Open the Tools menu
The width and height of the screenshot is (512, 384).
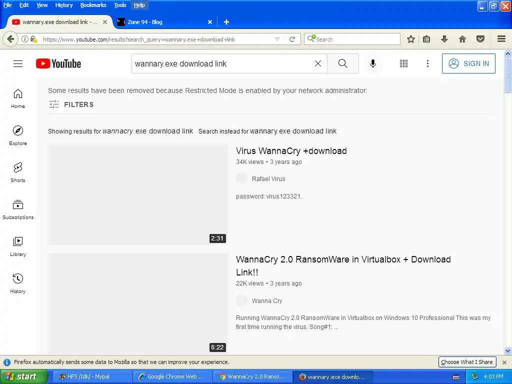120,5
